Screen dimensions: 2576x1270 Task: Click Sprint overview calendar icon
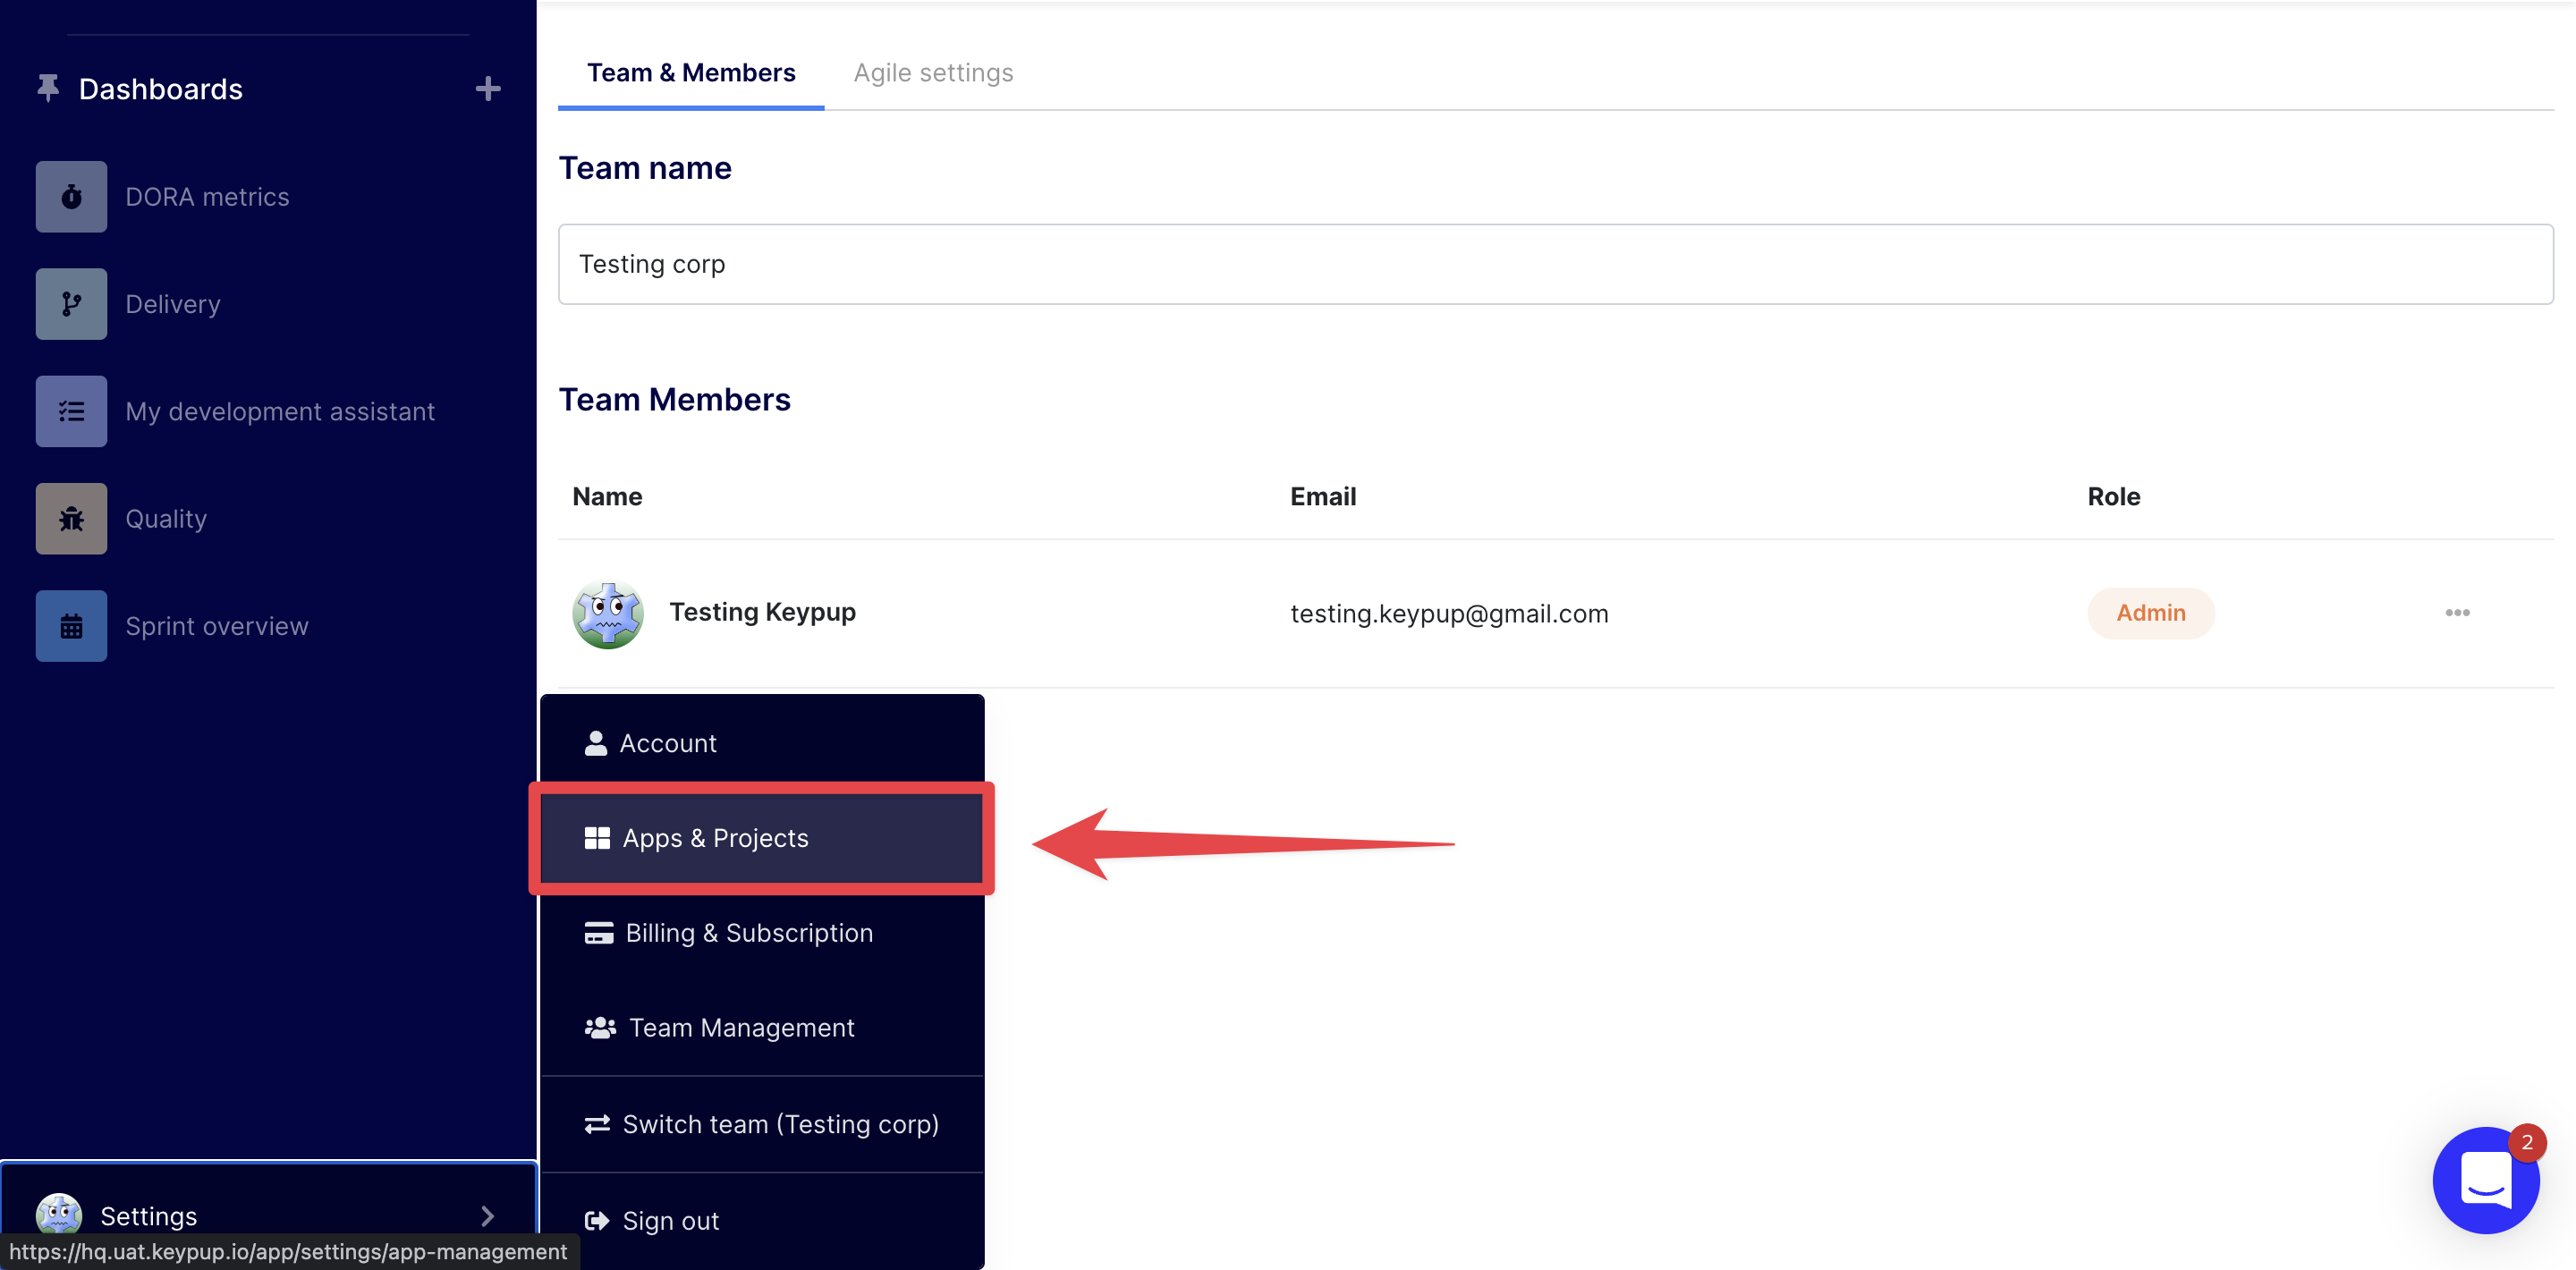tap(71, 626)
